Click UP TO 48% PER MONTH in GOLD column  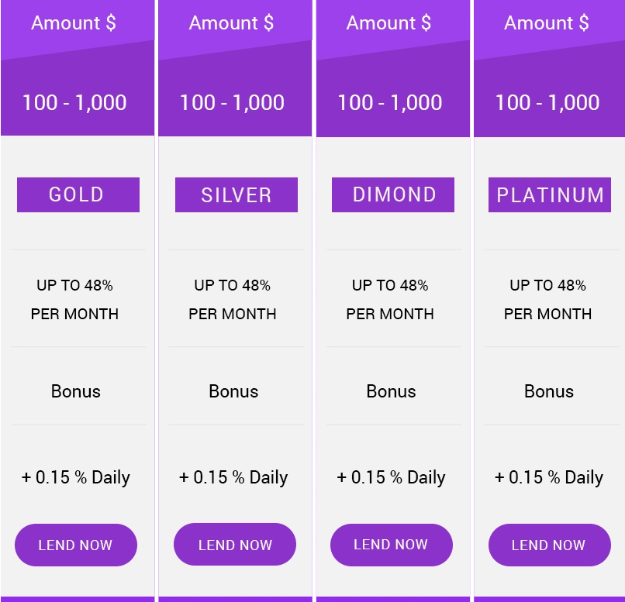pyautogui.click(x=74, y=299)
